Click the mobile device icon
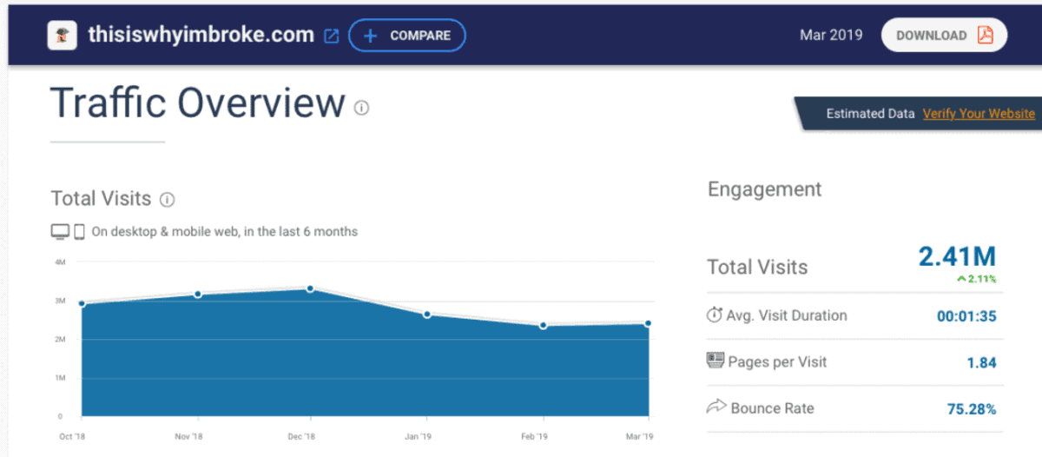 tap(79, 232)
